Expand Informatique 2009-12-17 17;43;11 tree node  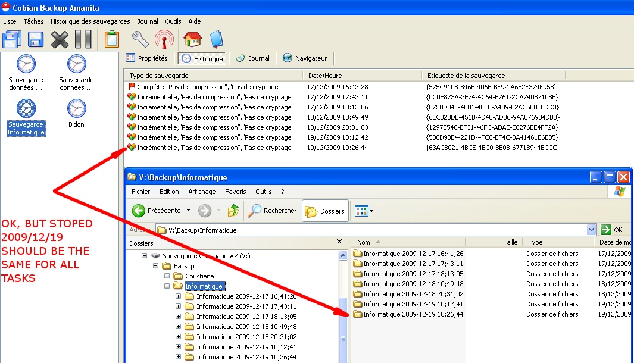(179, 306)
